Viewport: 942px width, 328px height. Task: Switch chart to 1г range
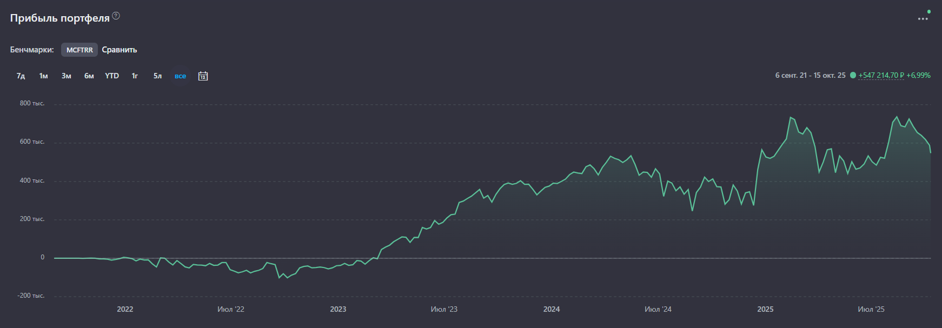coord(135,76)
